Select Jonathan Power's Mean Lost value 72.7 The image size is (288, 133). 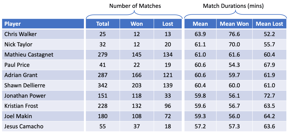coord(269,95)
